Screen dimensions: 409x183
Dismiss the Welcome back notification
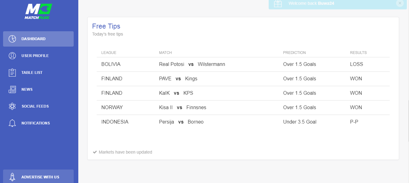(400, 3)
